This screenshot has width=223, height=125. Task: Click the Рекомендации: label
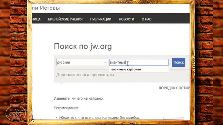67,108
